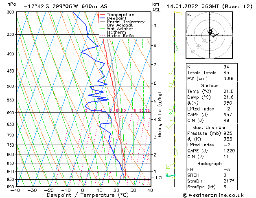Click the K index value 34
256x198 pixels.
point(226,67)
